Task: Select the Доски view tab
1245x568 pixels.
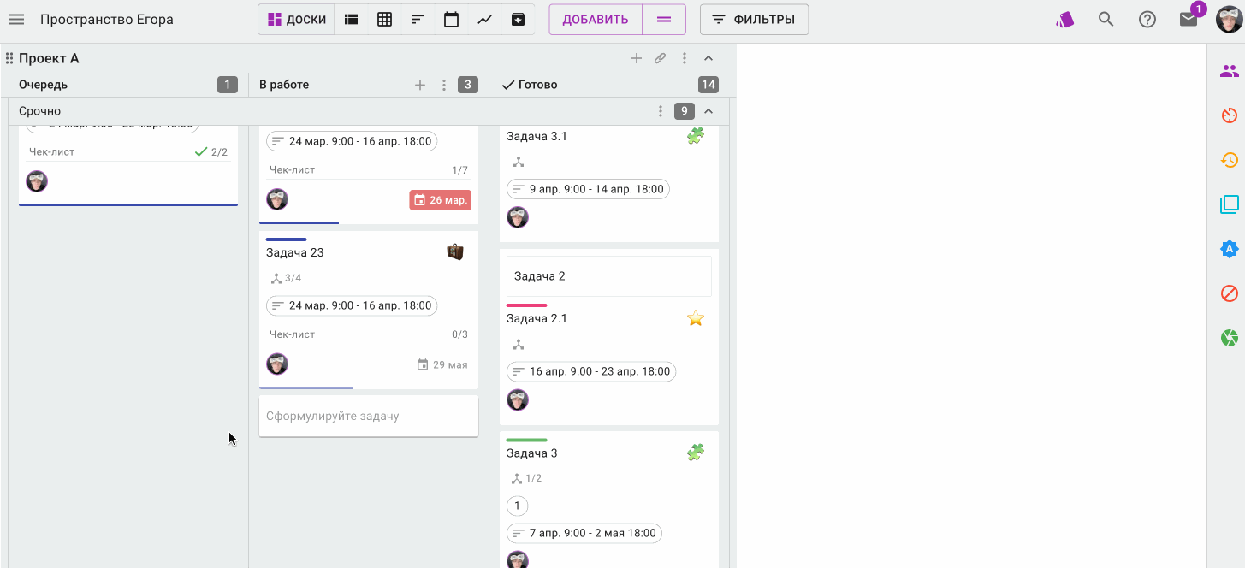Action: click(x=297, y=19)
